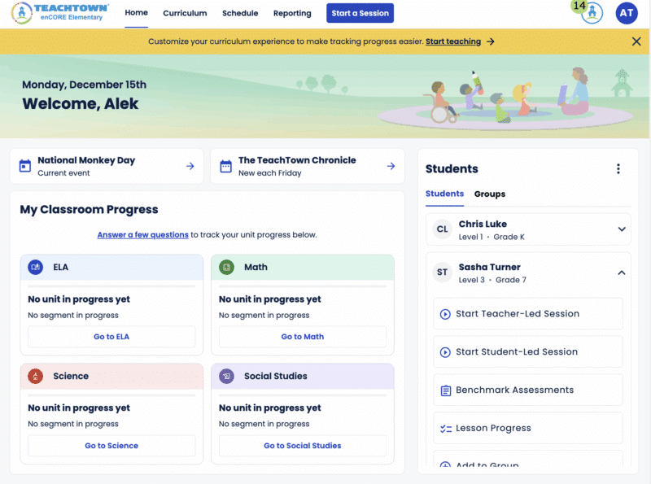Click the National Monkey Day arrow
The height and width of the screenshot is (484, 651).
click(x=190, y=166)
